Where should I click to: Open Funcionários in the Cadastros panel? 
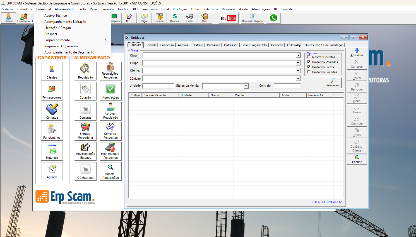point(52,131)
